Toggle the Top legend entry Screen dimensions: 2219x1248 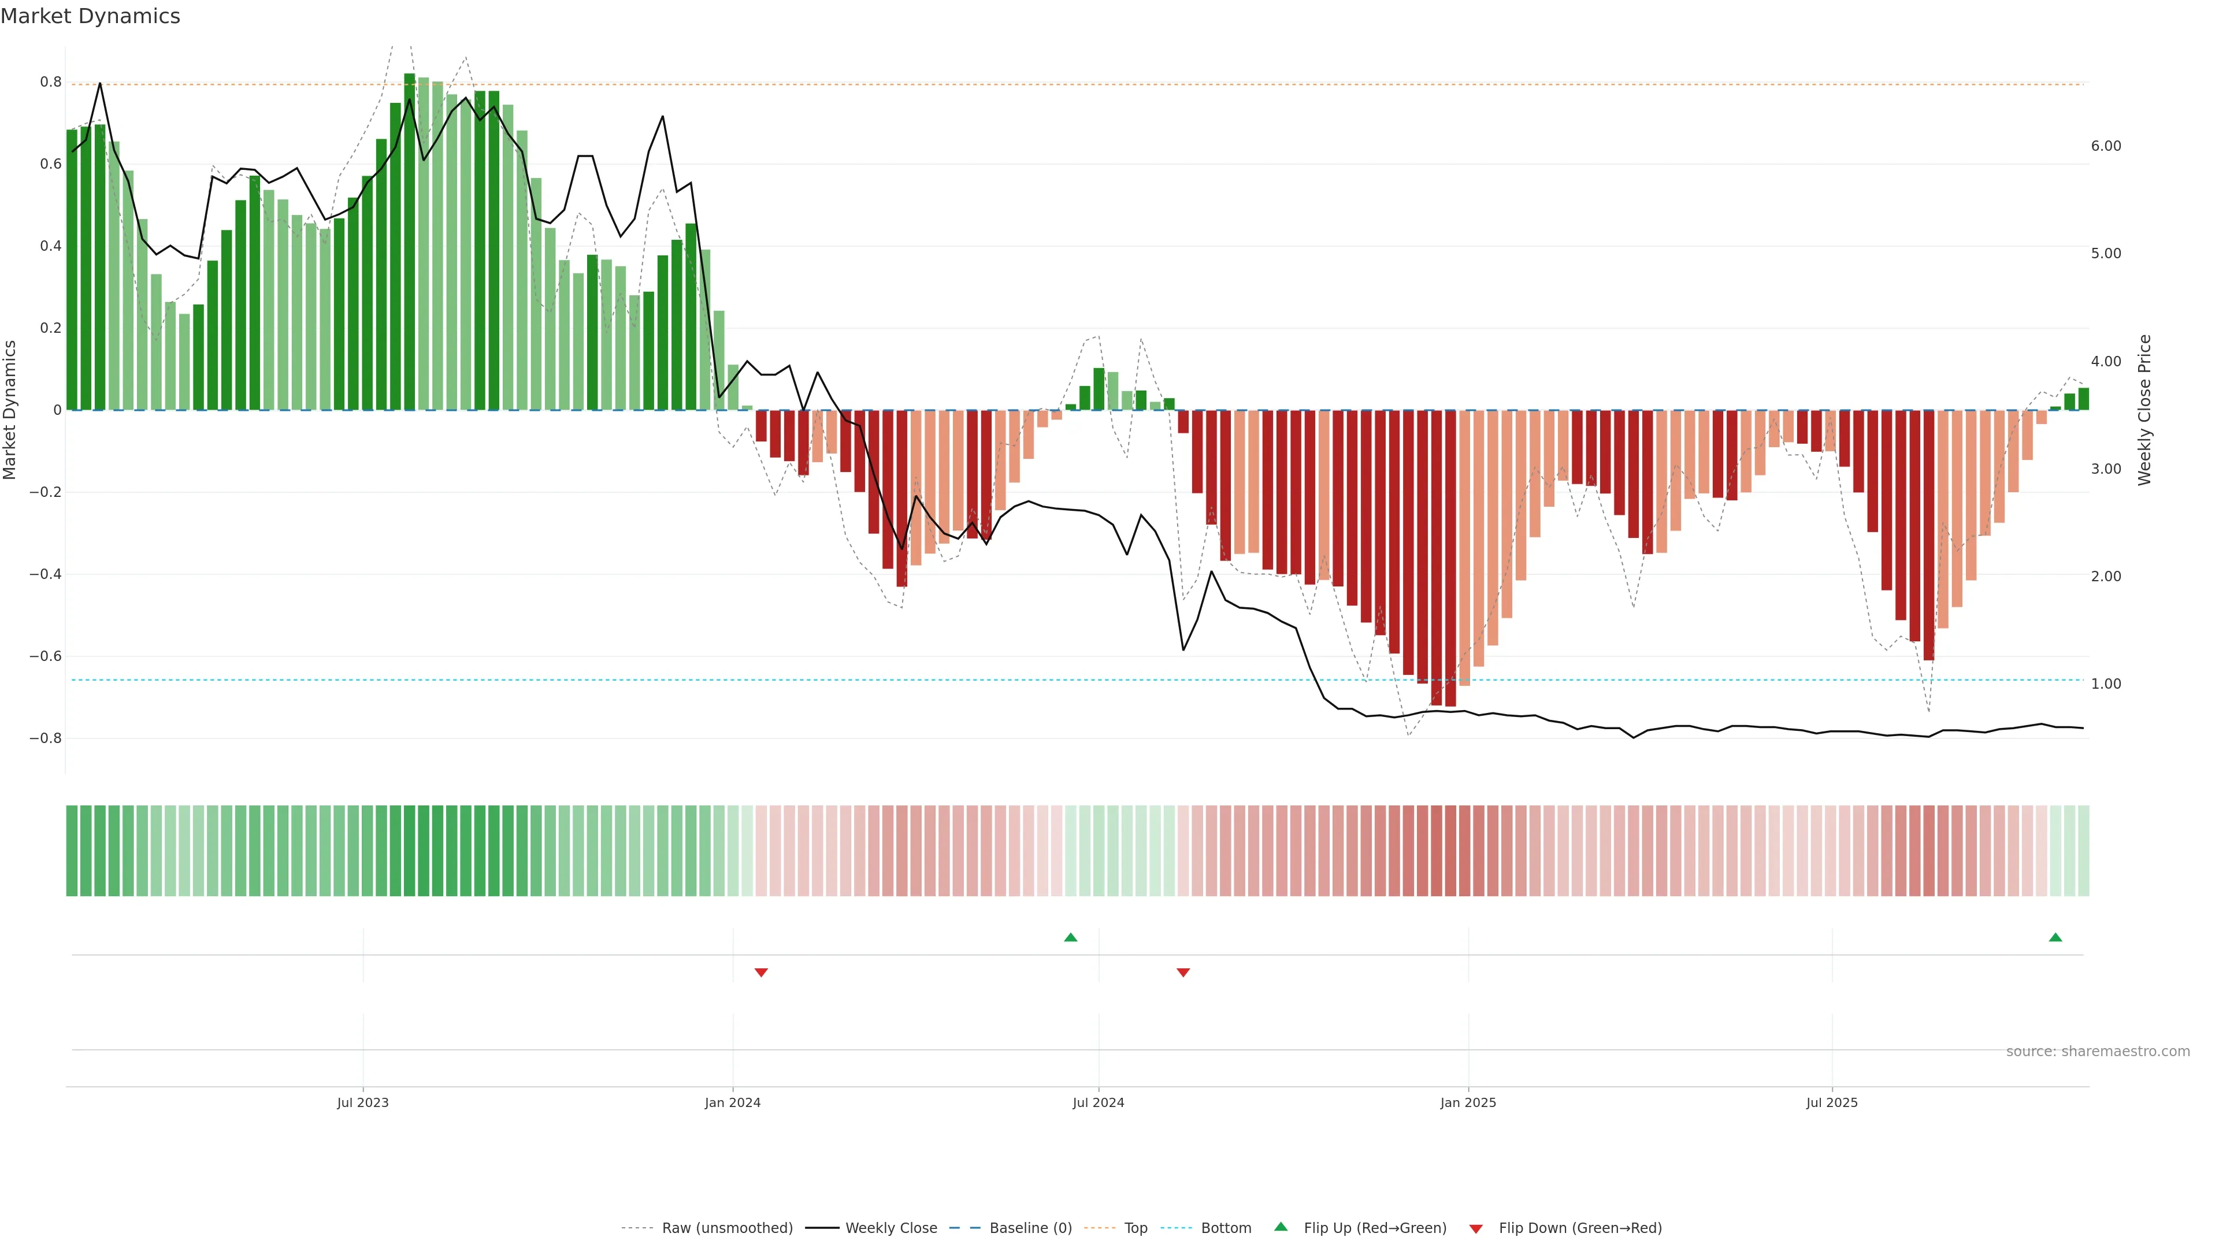(x=1136, y=1228)
